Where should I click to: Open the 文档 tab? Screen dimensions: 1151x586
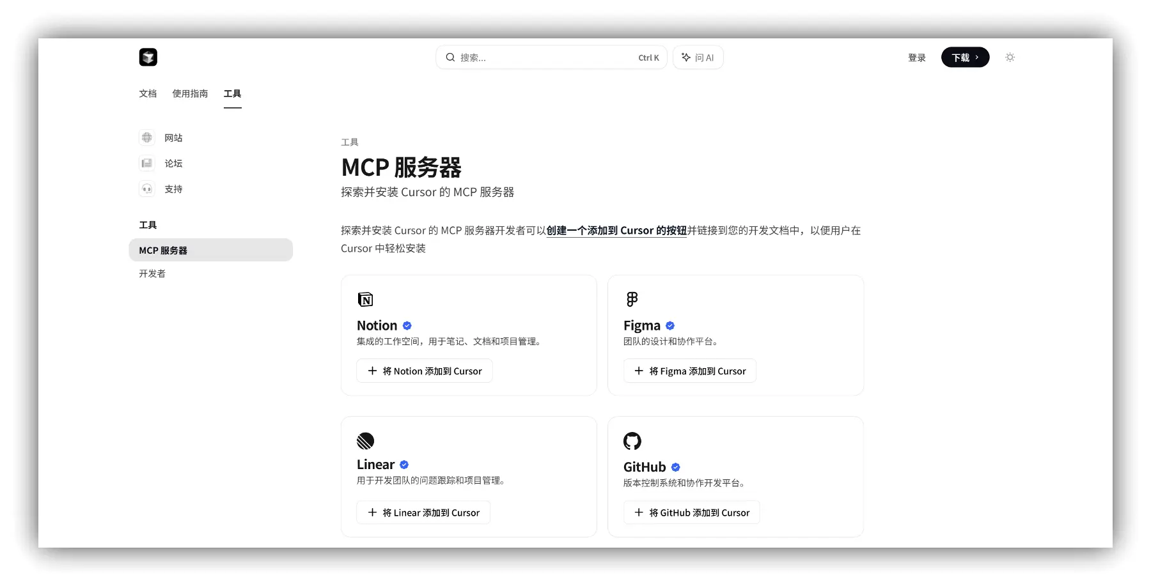[148, 93]
